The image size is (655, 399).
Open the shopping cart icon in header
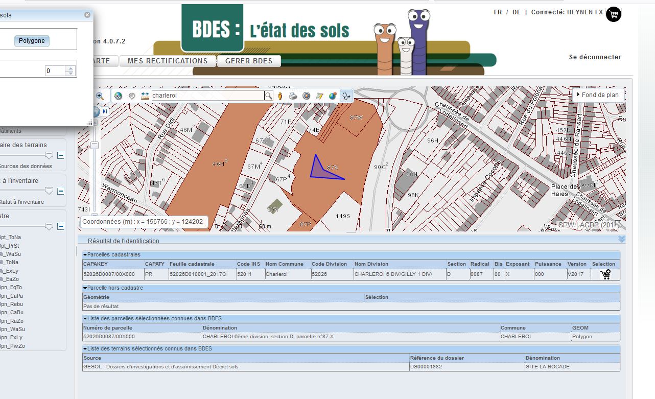pos(614,14)
